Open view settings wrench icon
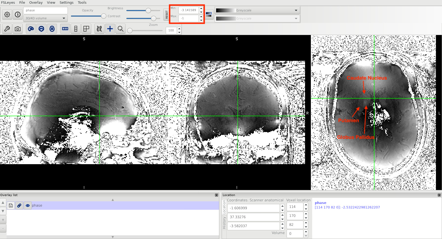 7,29
